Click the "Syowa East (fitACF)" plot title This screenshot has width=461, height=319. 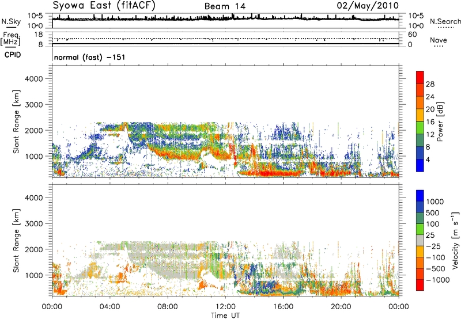pos(104,5)
